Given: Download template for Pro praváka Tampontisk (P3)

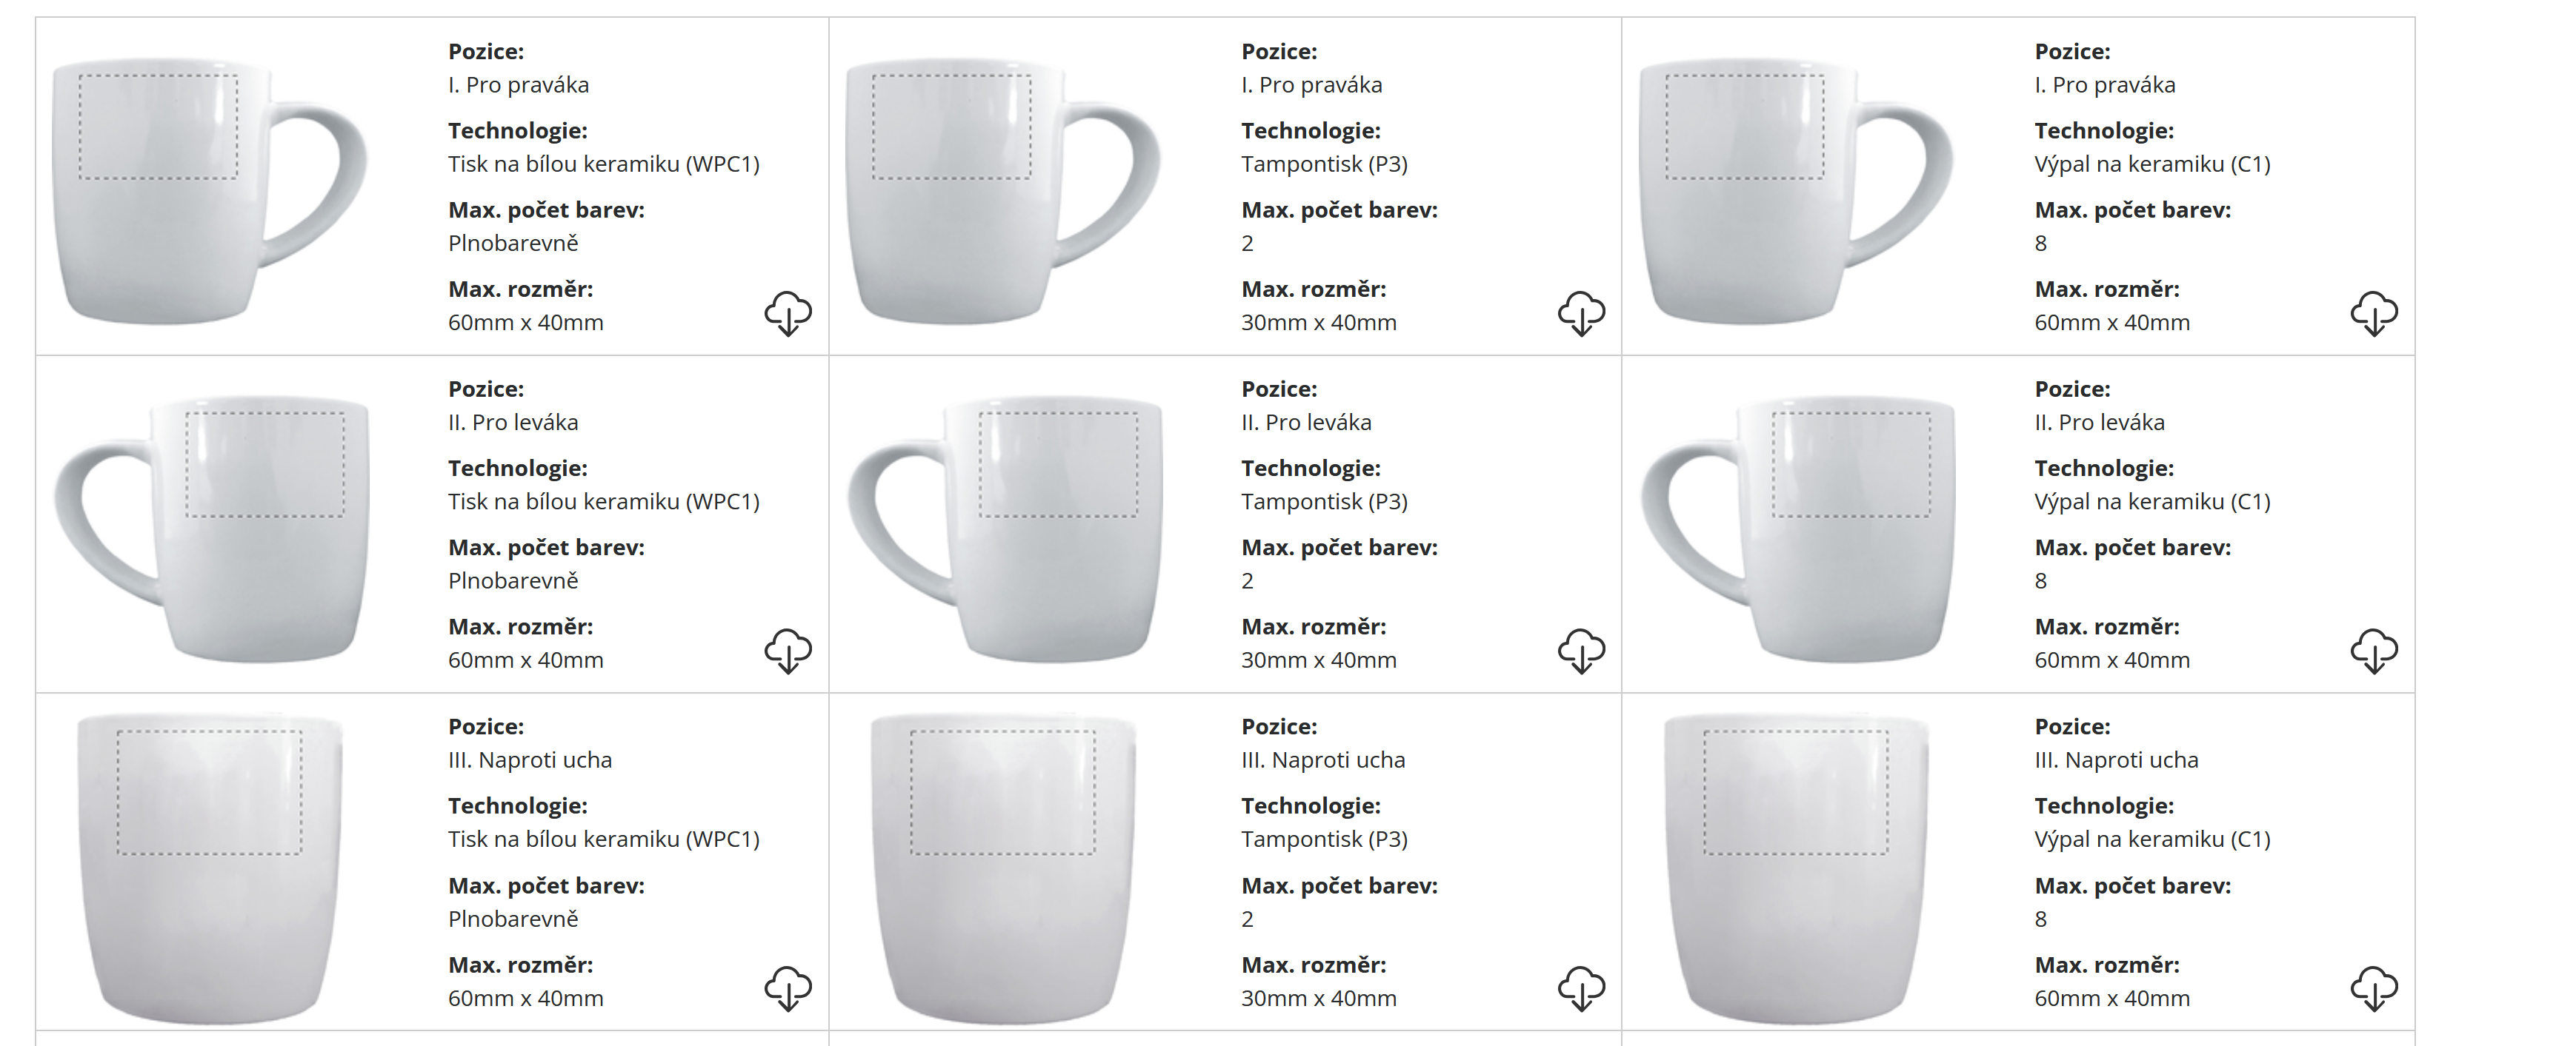Looking at the screenshot, I should [x=1581, y=314].
